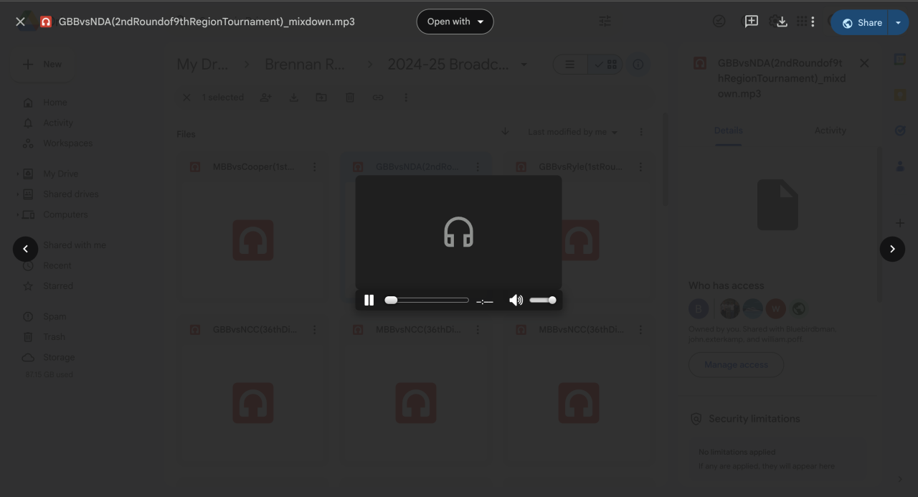Click the 'W' user avatar
This screenshot has height=497, width=918.
[775, 309]
